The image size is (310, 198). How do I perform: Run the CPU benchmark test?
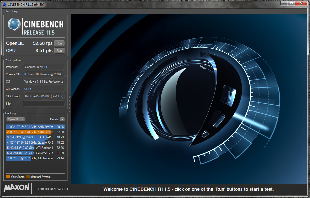[59, 51]
